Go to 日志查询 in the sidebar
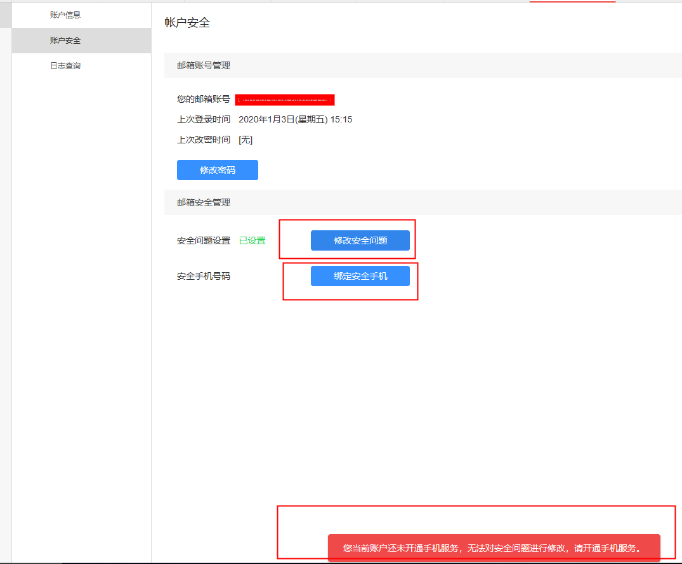This screenshot has height=564, width=682. click(x=65, y=66)
